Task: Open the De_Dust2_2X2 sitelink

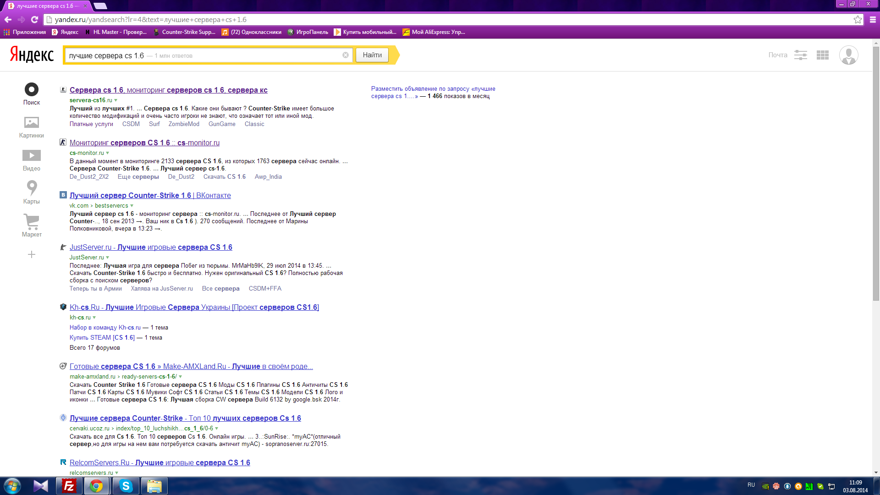Action: coord(89,177)
